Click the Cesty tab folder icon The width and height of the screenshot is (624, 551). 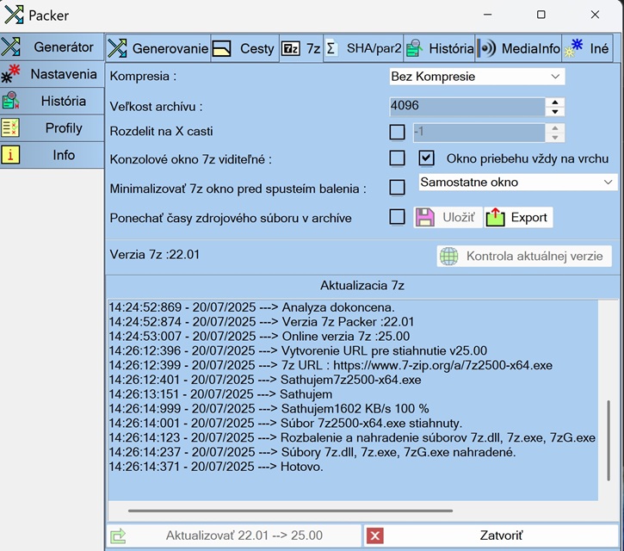[x=222, y=48]
